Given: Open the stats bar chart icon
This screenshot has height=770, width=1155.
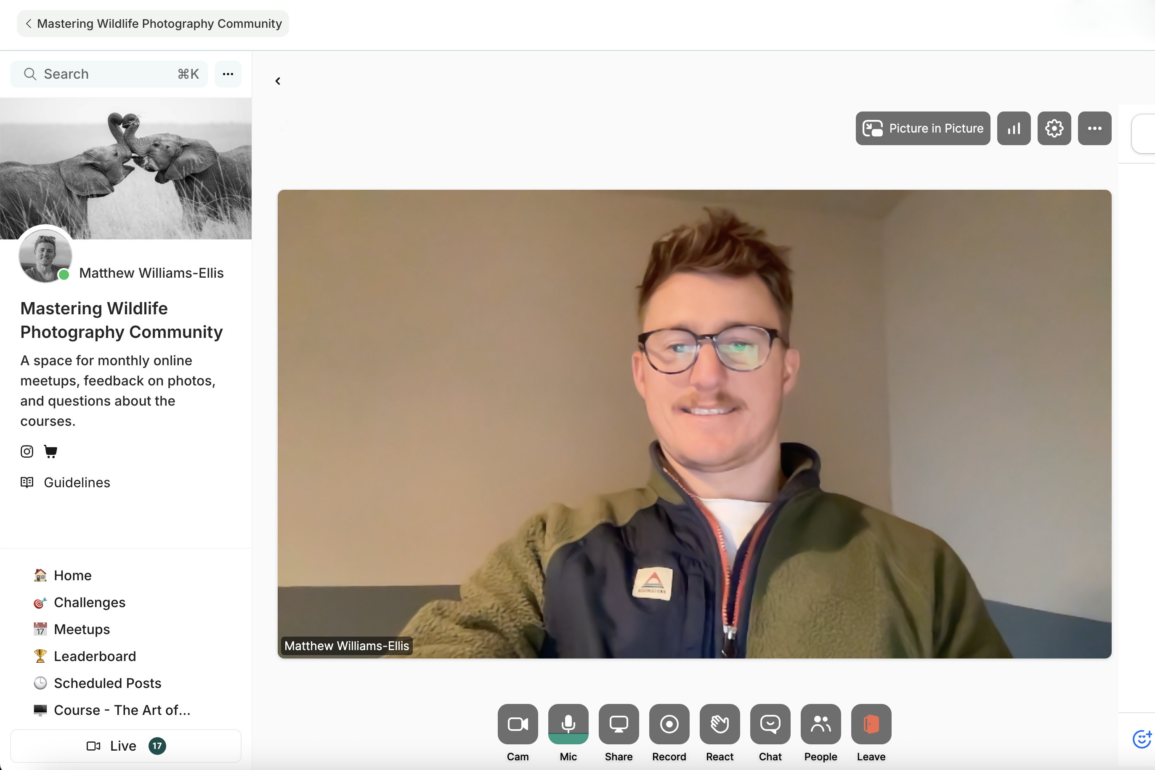Looking at the screenshot, I should coord(1014,128).
